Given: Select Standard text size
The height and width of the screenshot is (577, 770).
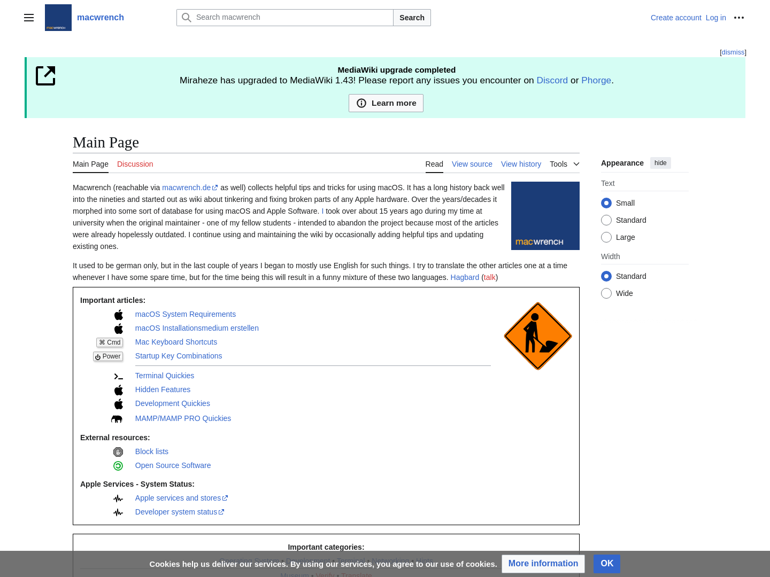Looking at the screenshot, I should [606, 220].
